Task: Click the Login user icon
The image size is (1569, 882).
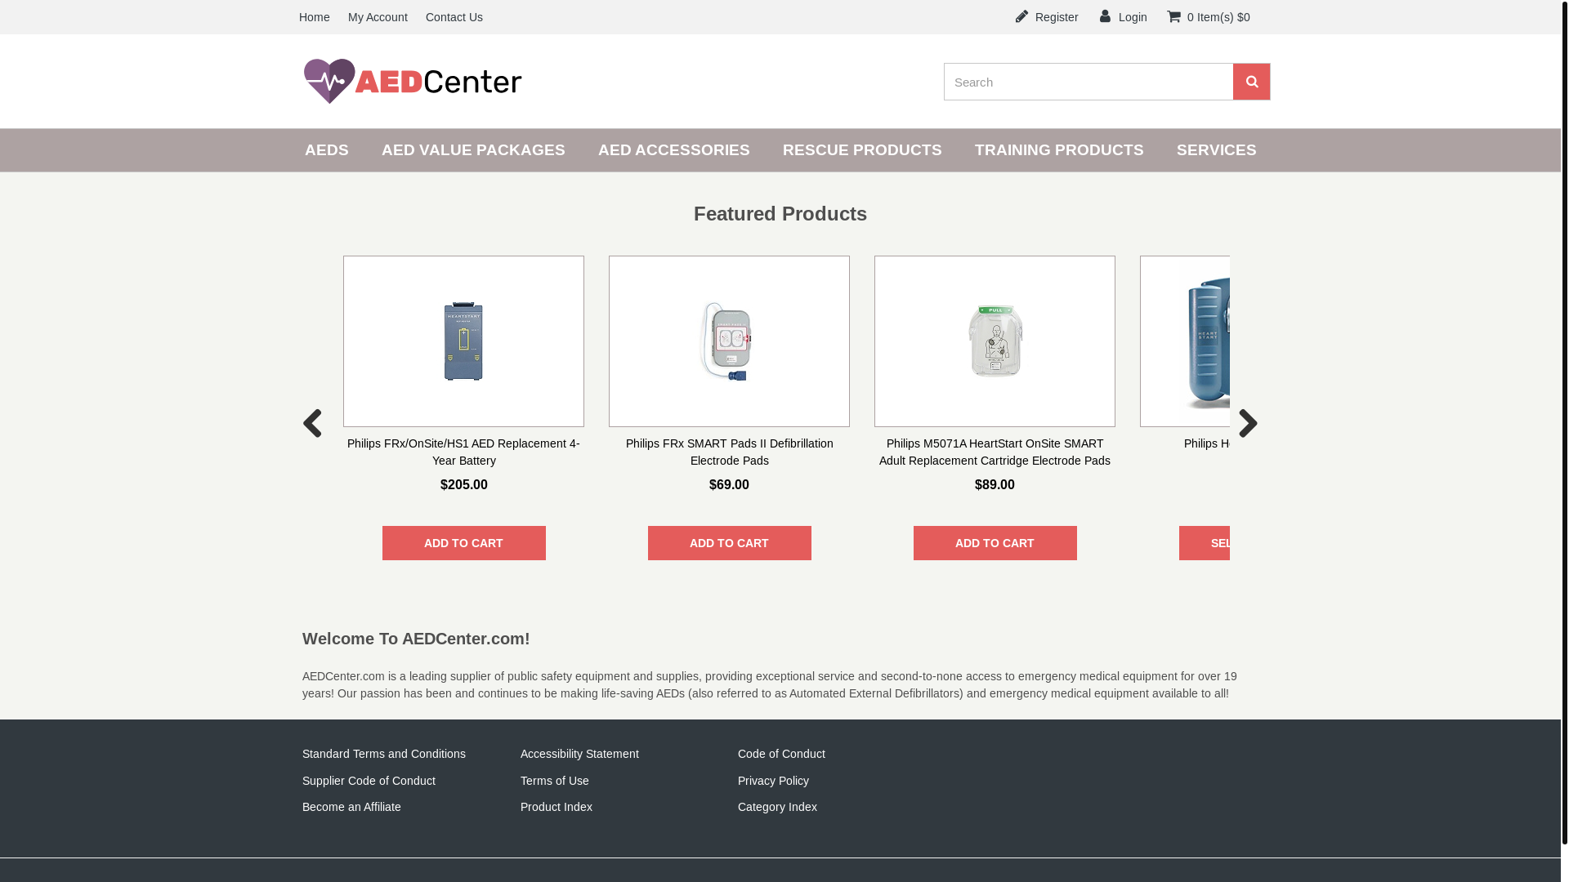Action: 1106,16
